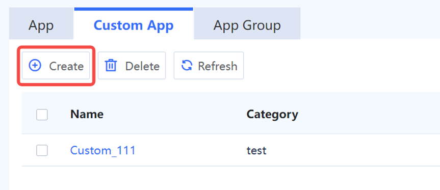Open the App Group tab
Screen dimensions: 440x190
click(247, 25)
